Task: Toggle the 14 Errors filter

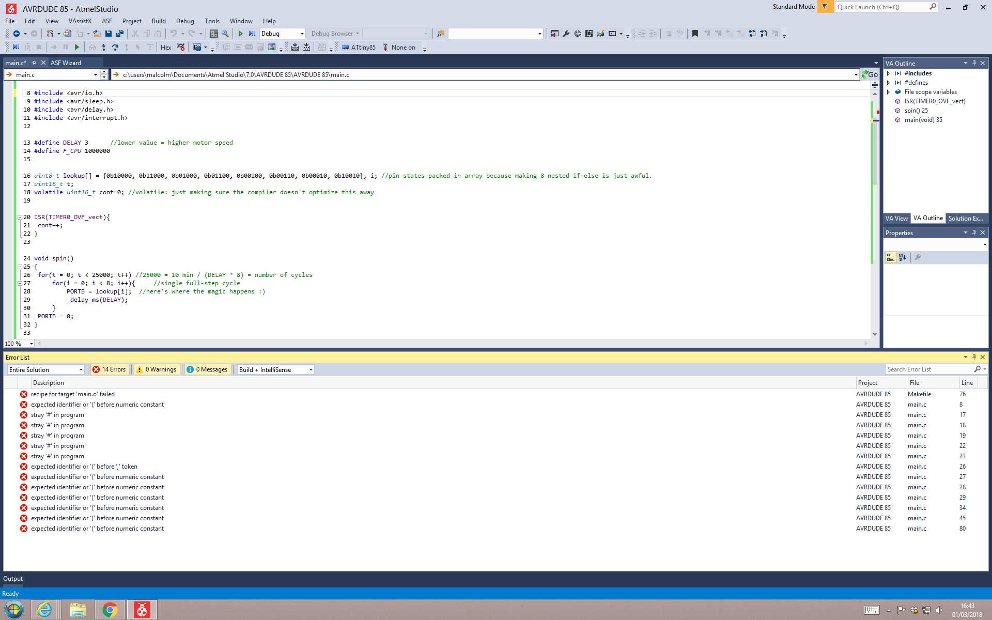Action: tap(110, 369)
